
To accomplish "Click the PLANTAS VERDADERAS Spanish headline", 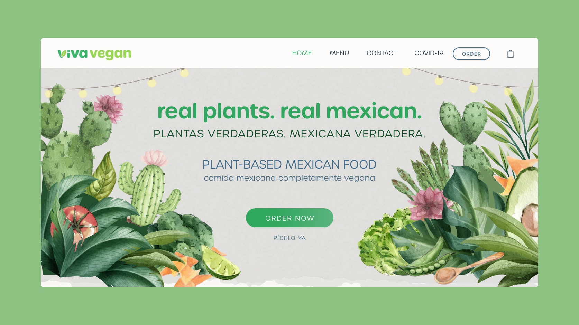I will [289, 134].
